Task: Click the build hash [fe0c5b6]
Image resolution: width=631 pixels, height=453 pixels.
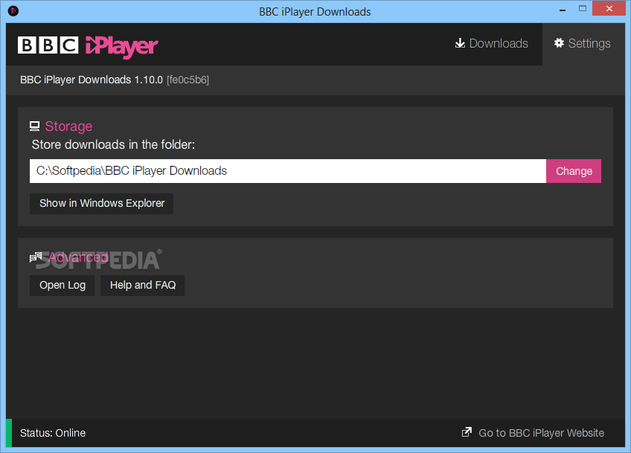Action: [188, 80]
